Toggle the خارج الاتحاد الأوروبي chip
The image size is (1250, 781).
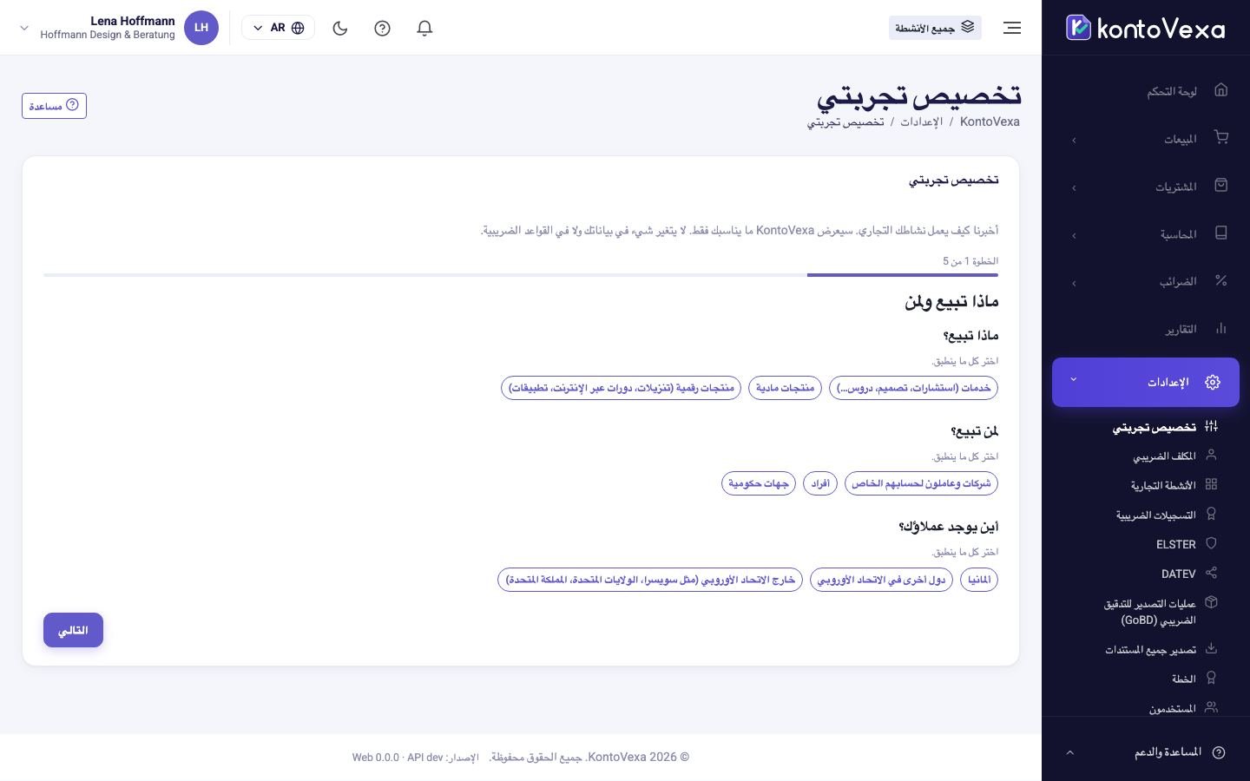click(x=650, y=579)
